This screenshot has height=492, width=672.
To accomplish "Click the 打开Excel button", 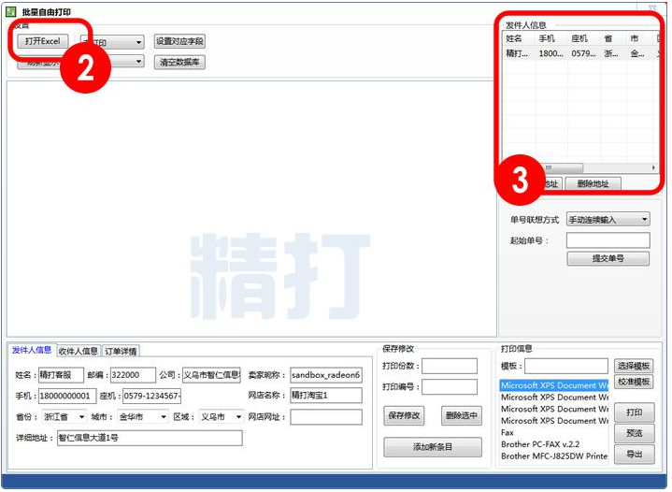I will [x=43, y=41].
